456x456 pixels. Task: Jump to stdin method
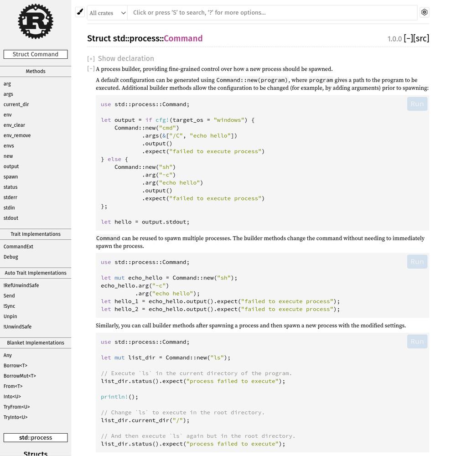[x=9, y=207]
